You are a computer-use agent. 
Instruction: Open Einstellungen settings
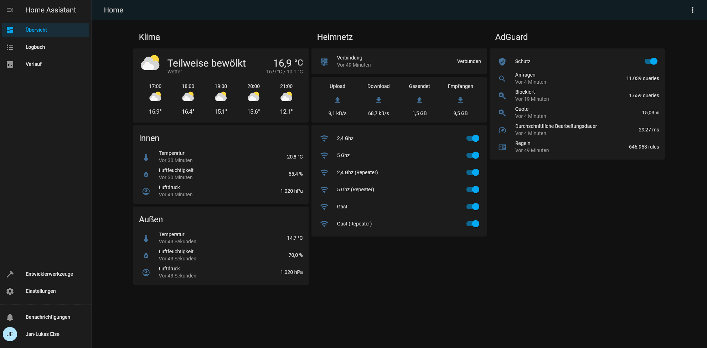(46, 291)
